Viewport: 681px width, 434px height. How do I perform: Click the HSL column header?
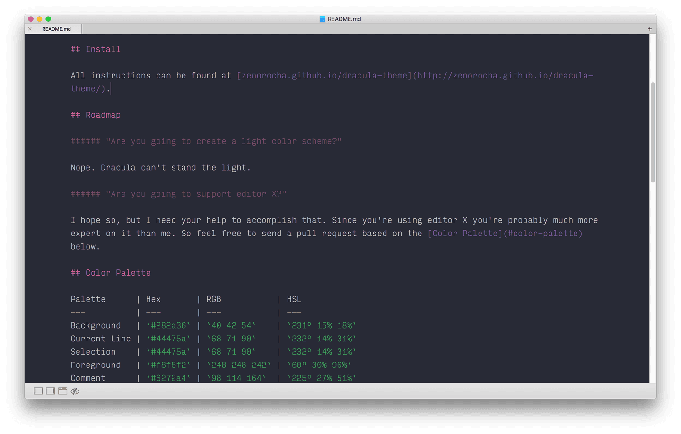tap(294, 299)
